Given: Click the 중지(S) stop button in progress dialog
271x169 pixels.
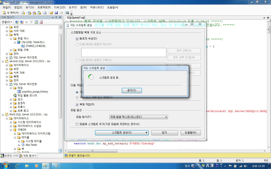Looking at the screenshot, I should [x=132, y=91].
